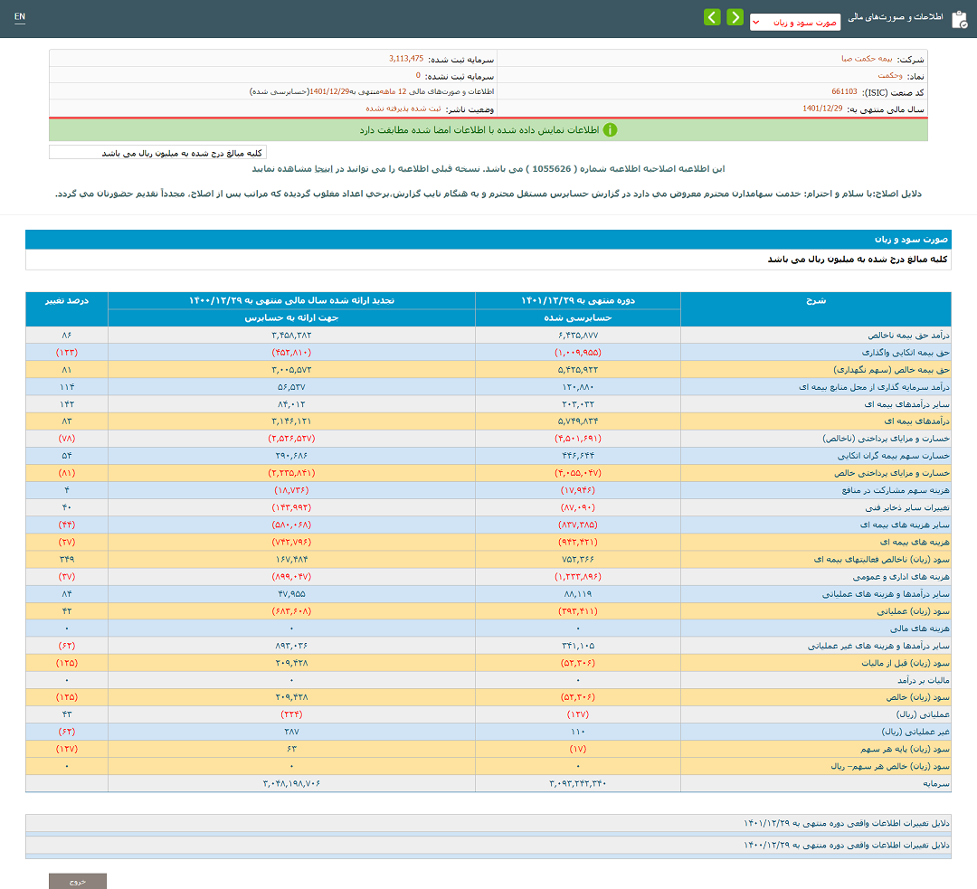Screen dimensions: 977x889
Task: Click the ISIC industry code 661103
Action: tap(845, 92)
